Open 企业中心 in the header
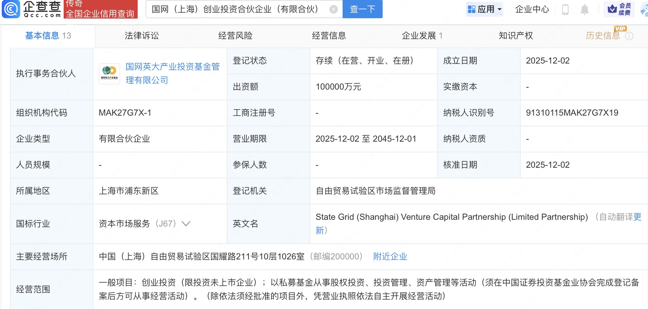 click(x=532, y=9)
